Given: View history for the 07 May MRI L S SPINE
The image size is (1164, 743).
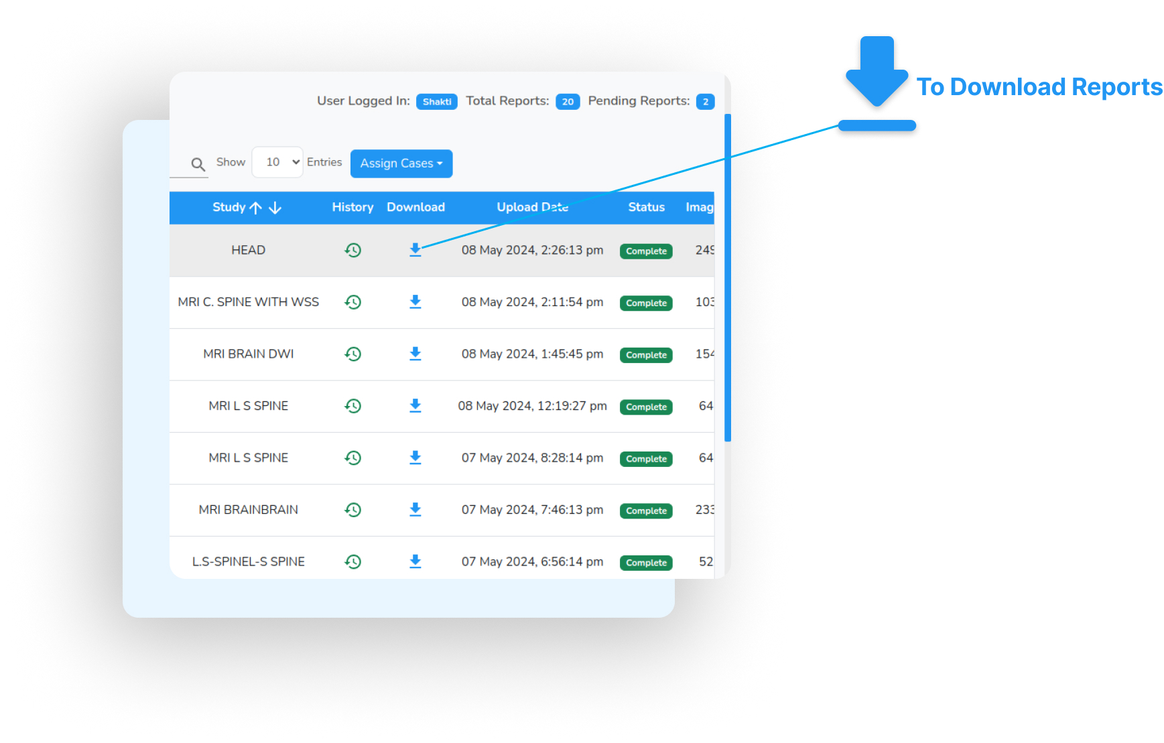Looking at the screenshot, I should point(353,458).
